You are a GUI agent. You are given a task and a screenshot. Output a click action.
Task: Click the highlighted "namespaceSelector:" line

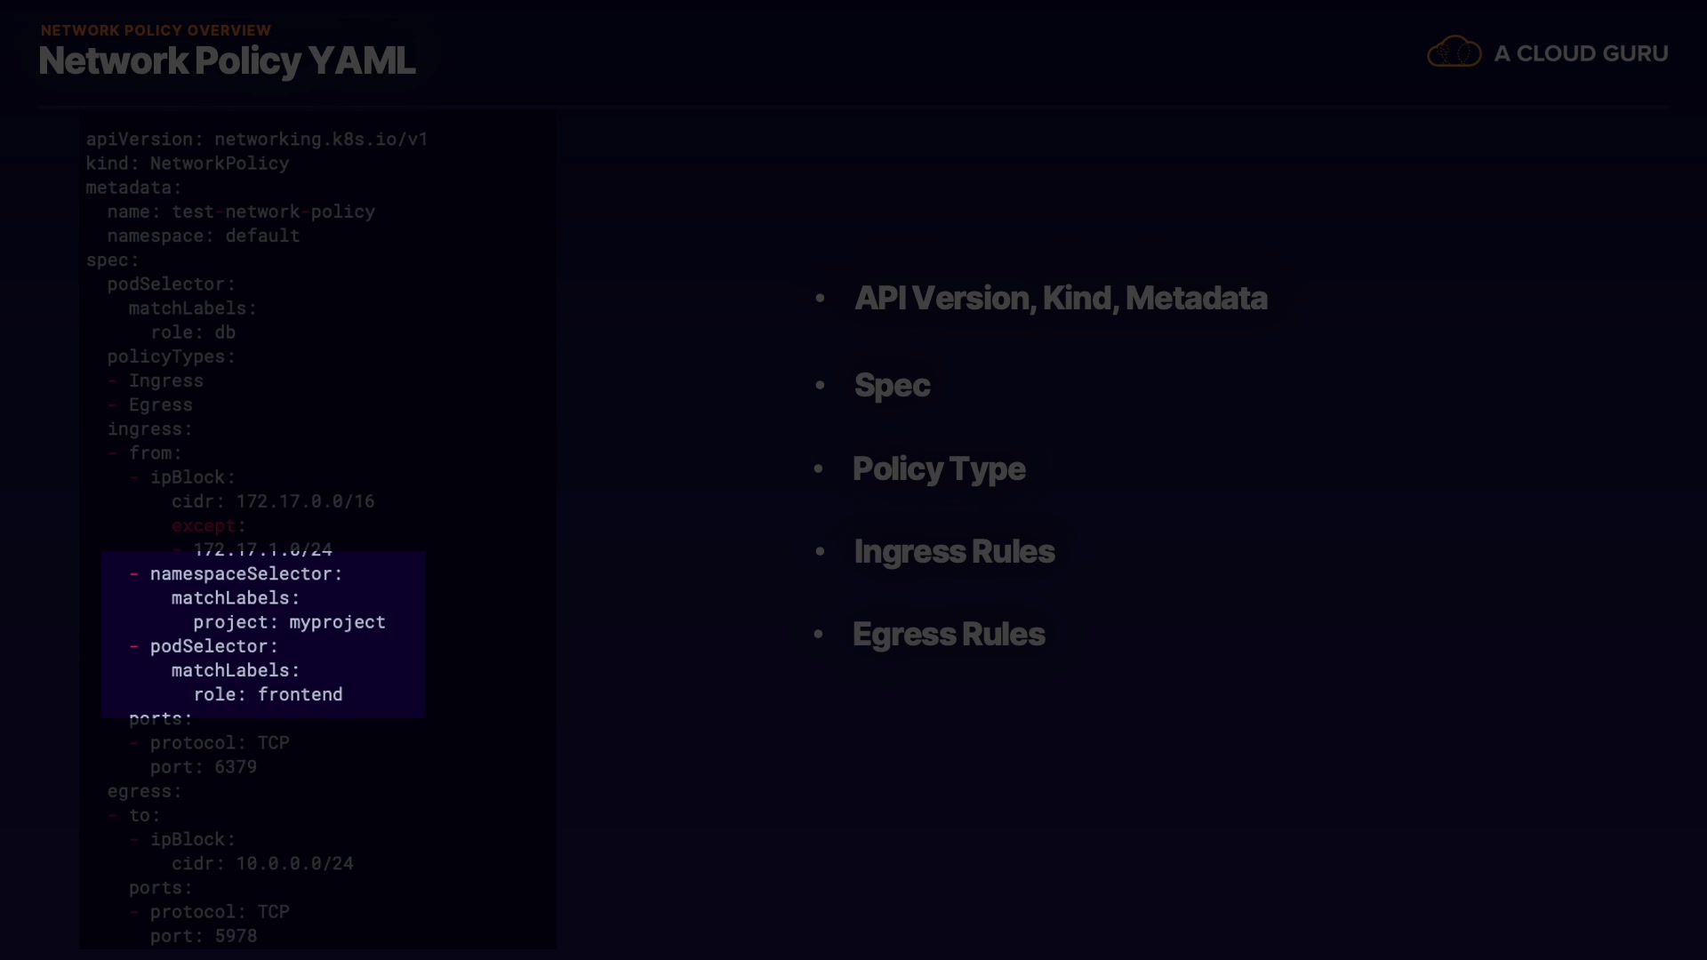[245, 574]
